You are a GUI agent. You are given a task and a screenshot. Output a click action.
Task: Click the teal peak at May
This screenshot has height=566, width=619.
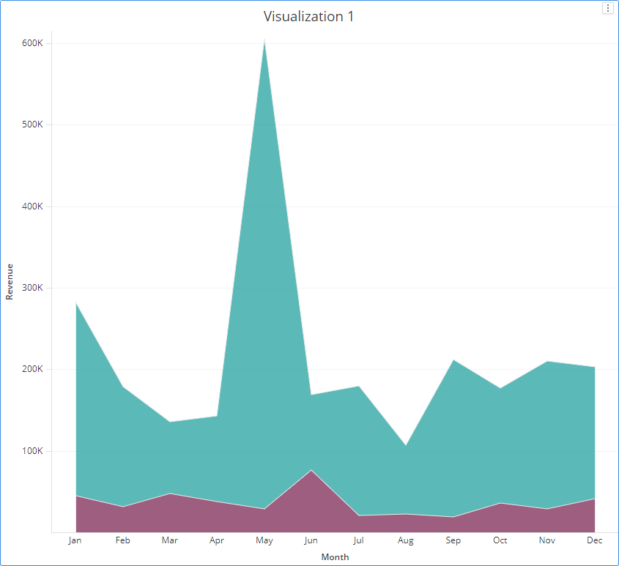tap(264, 51)
